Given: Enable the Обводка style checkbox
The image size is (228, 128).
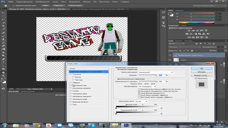Looking at the screenshot, I should pos(71,83).
